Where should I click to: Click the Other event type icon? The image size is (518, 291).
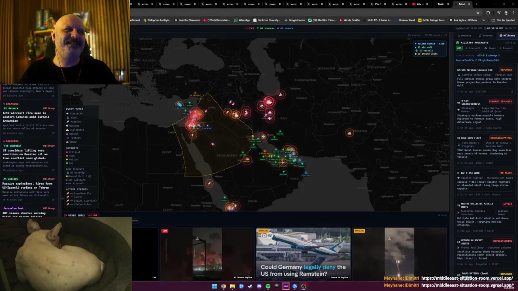(68, 142)
